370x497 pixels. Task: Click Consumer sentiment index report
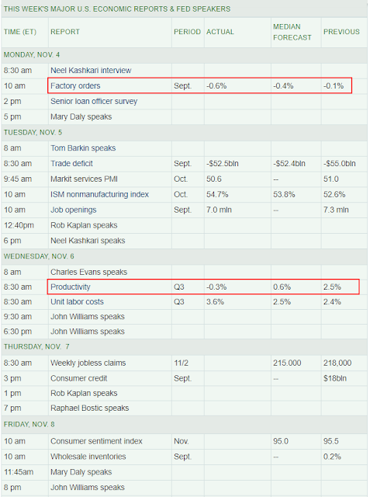coord(96,441)
